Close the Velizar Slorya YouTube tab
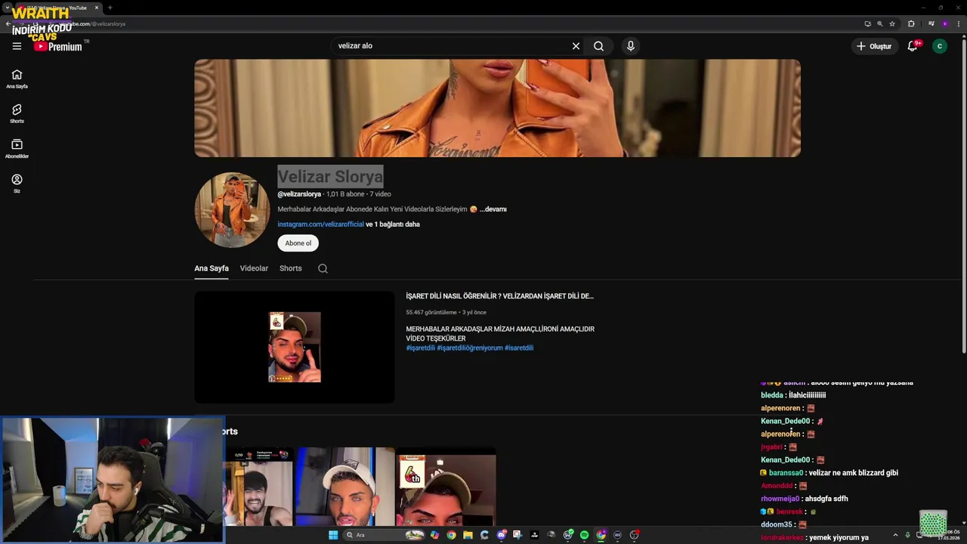The image size is (967, 544). point(97,8)
